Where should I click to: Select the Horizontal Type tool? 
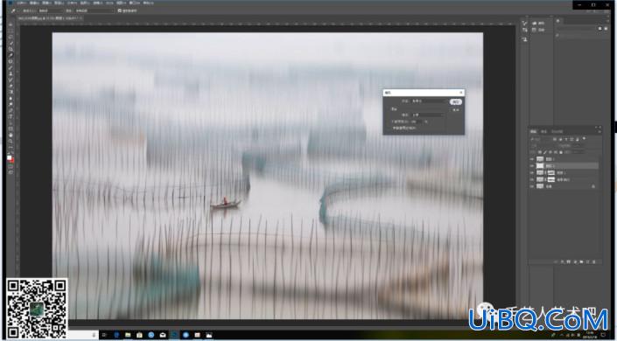pyautogui.click(x=11, y=115)
